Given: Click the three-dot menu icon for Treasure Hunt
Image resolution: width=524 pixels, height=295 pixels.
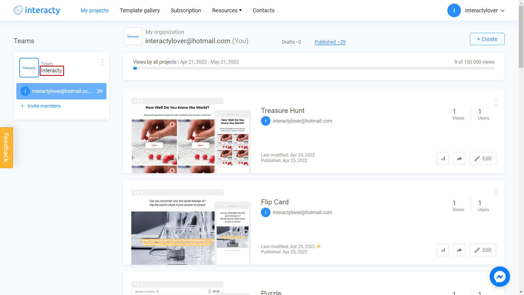Looking at the screenshot, I should 496,102.
